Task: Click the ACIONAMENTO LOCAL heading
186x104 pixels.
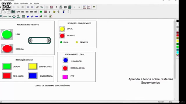Action: pyautogui.click(x=75, y=55)
